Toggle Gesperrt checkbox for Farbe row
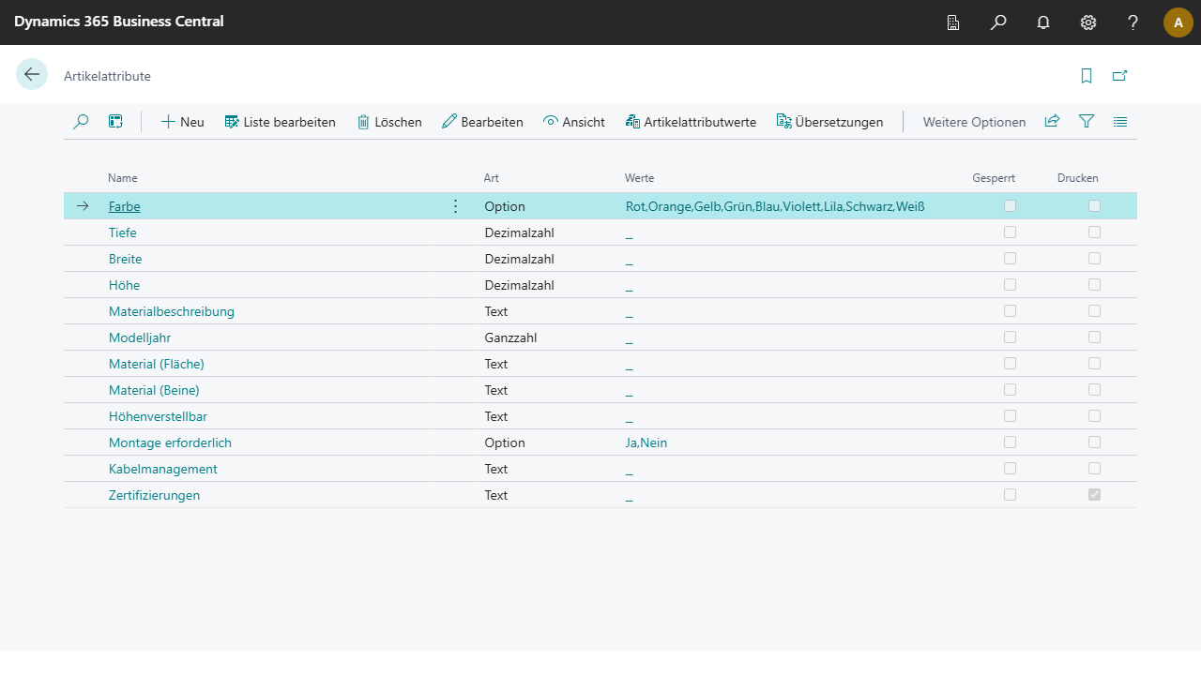1201x675 pixels. 1010,206
